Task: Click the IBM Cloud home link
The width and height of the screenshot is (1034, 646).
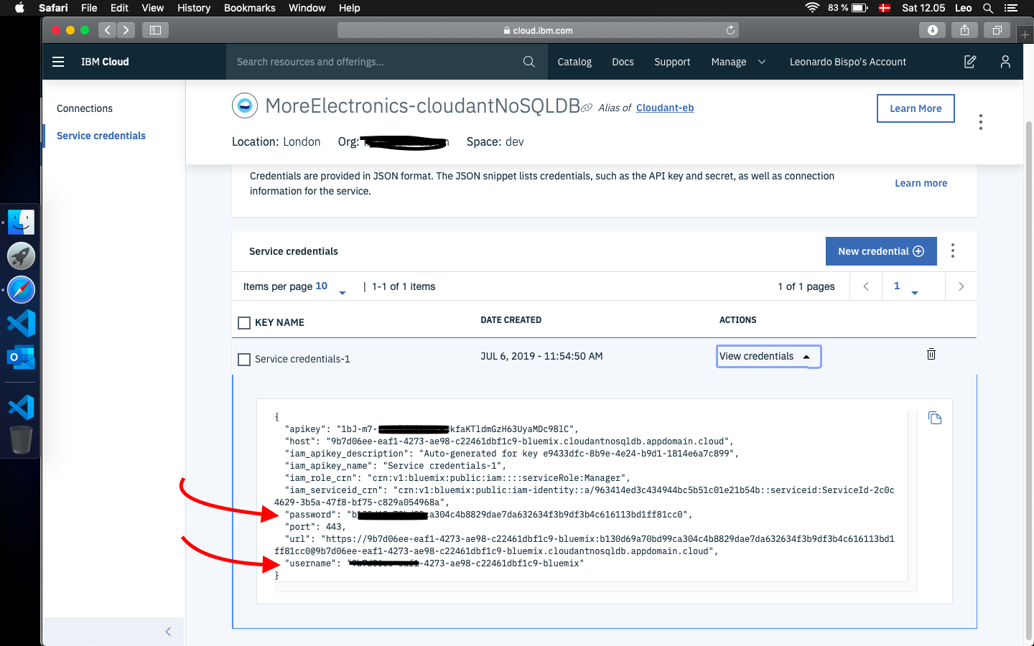Action: click(x=105, y=62)
